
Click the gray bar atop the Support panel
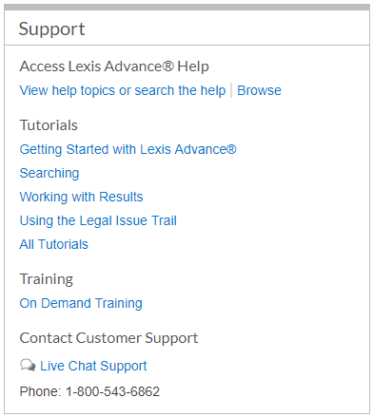pos(186,7)
